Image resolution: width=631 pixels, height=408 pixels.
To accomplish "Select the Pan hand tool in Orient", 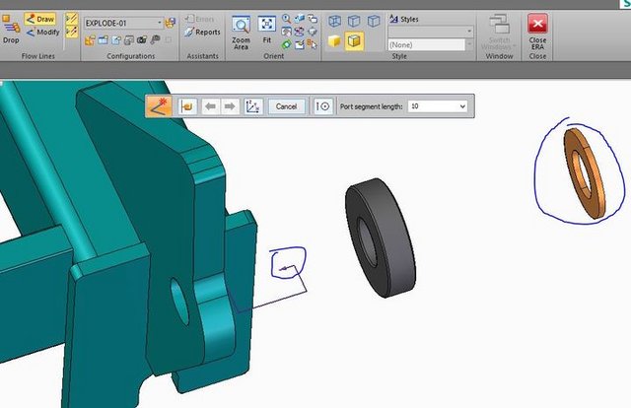I will click(287, 32).
